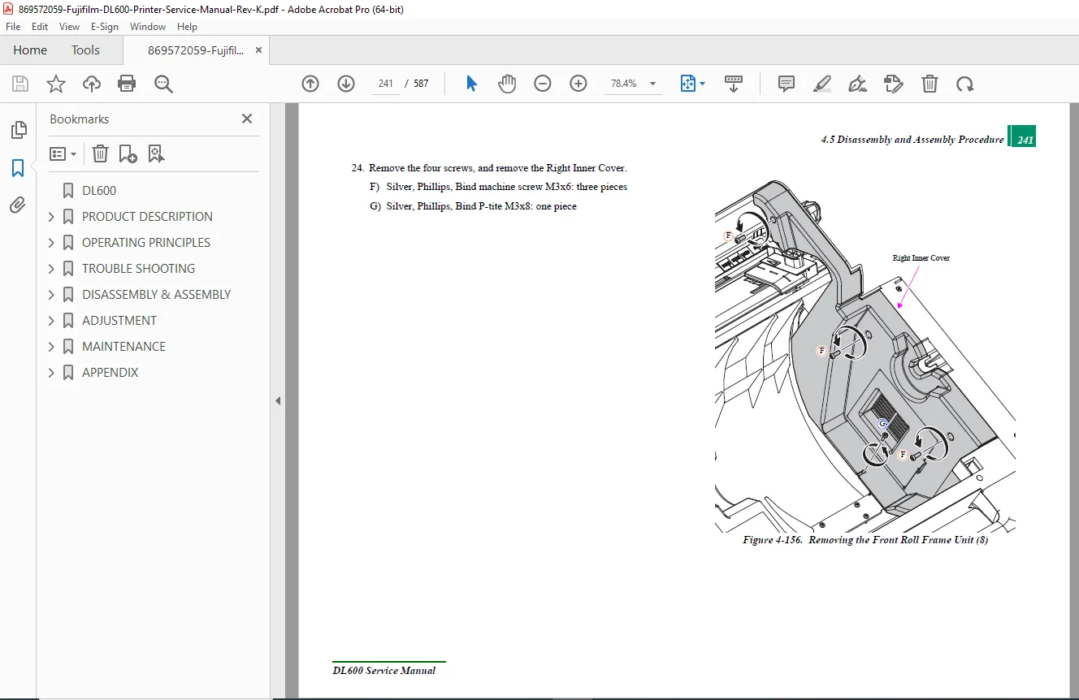Select the highlighter pen tool

click(x=822, y=84)
